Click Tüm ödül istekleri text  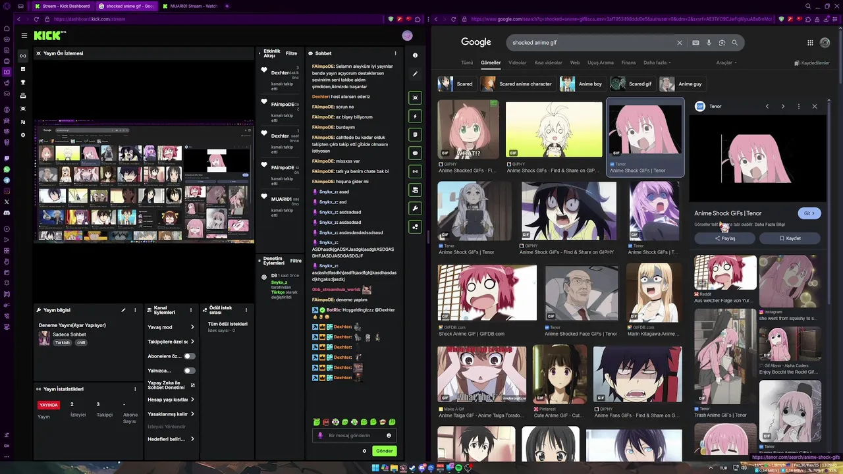(x=228, y=324)
